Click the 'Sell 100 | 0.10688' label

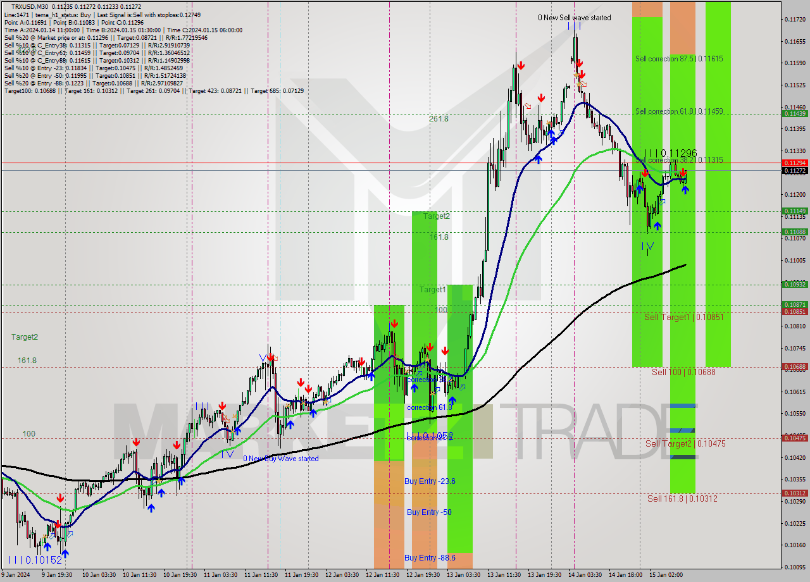[683, 372]
